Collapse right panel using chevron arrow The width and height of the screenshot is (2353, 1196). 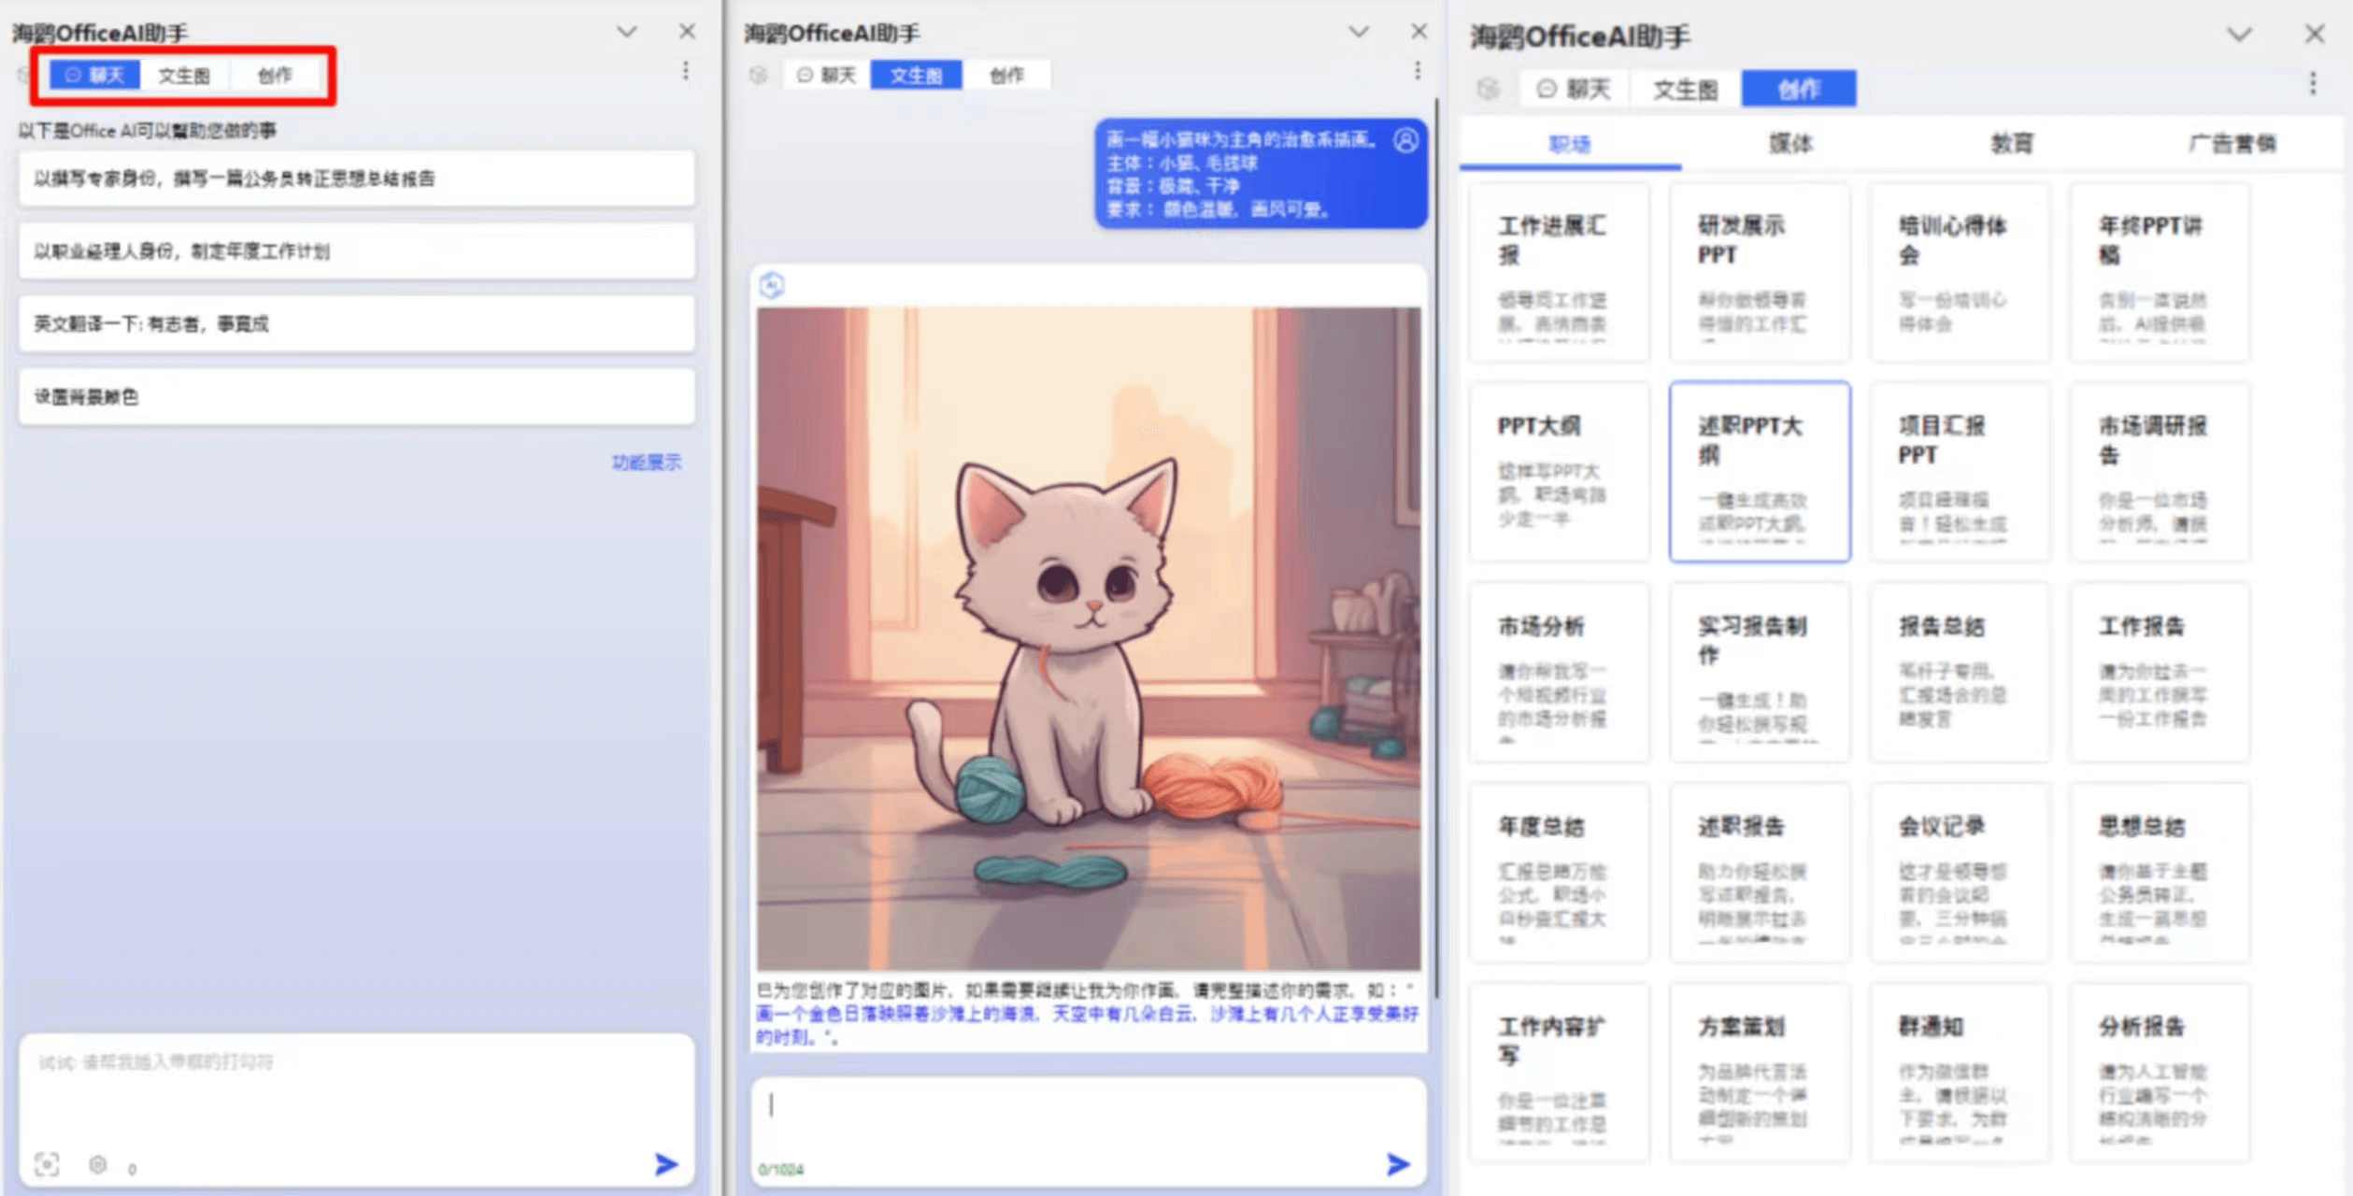point(2239,35)
